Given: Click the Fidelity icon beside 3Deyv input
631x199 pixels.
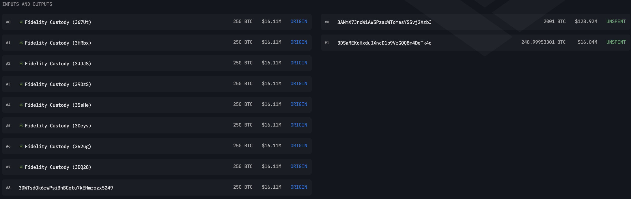Looking at the screenshot, I should 21,125.
